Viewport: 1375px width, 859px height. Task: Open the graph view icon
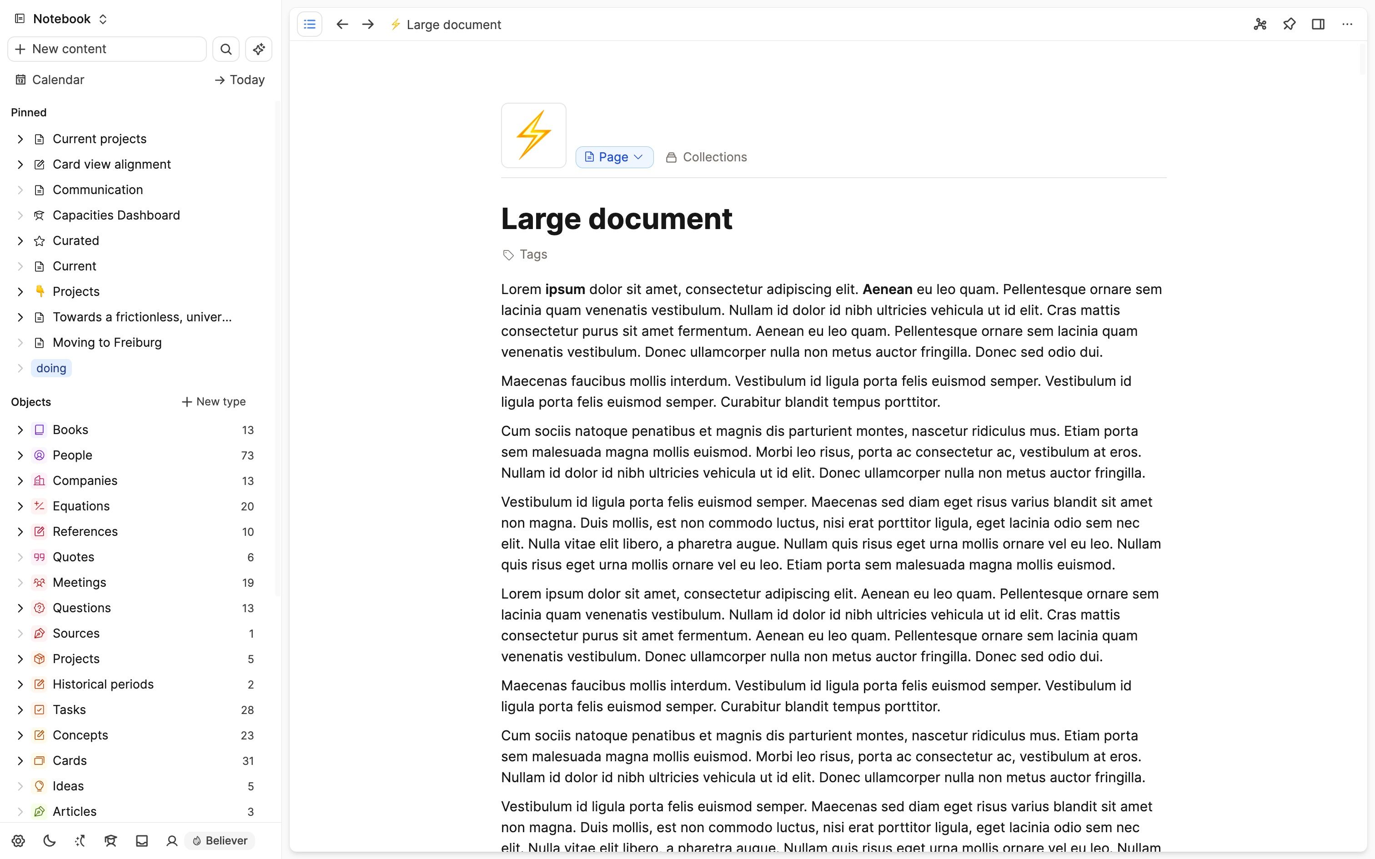[x=1260, y=25]
